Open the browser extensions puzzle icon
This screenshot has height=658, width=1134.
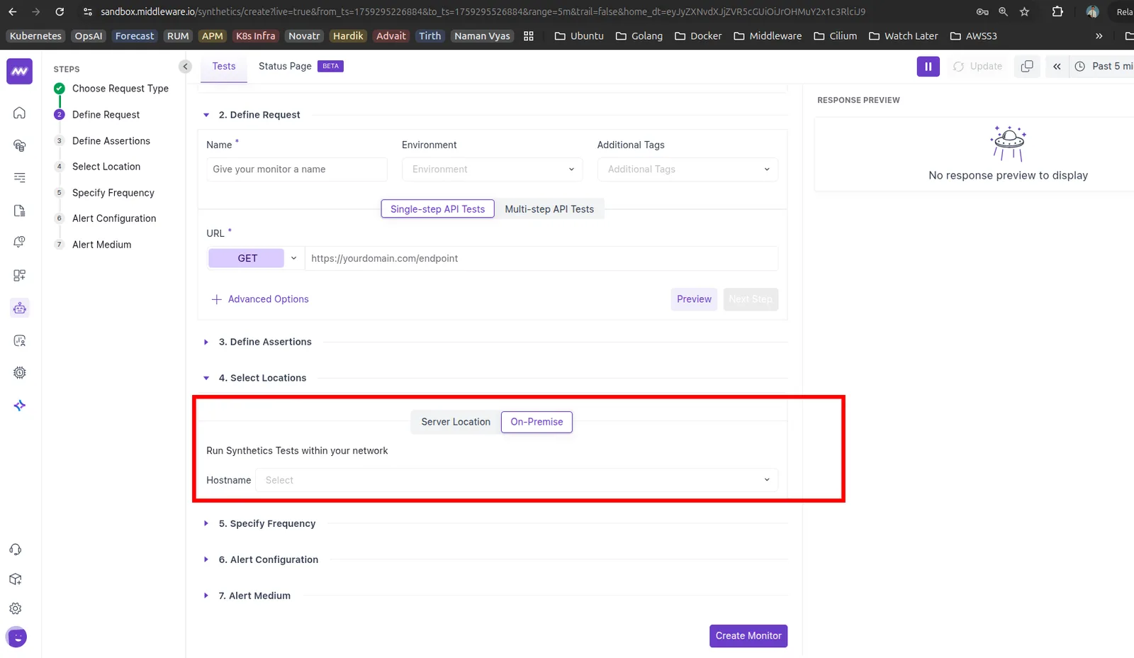[x=1057, y=11]
